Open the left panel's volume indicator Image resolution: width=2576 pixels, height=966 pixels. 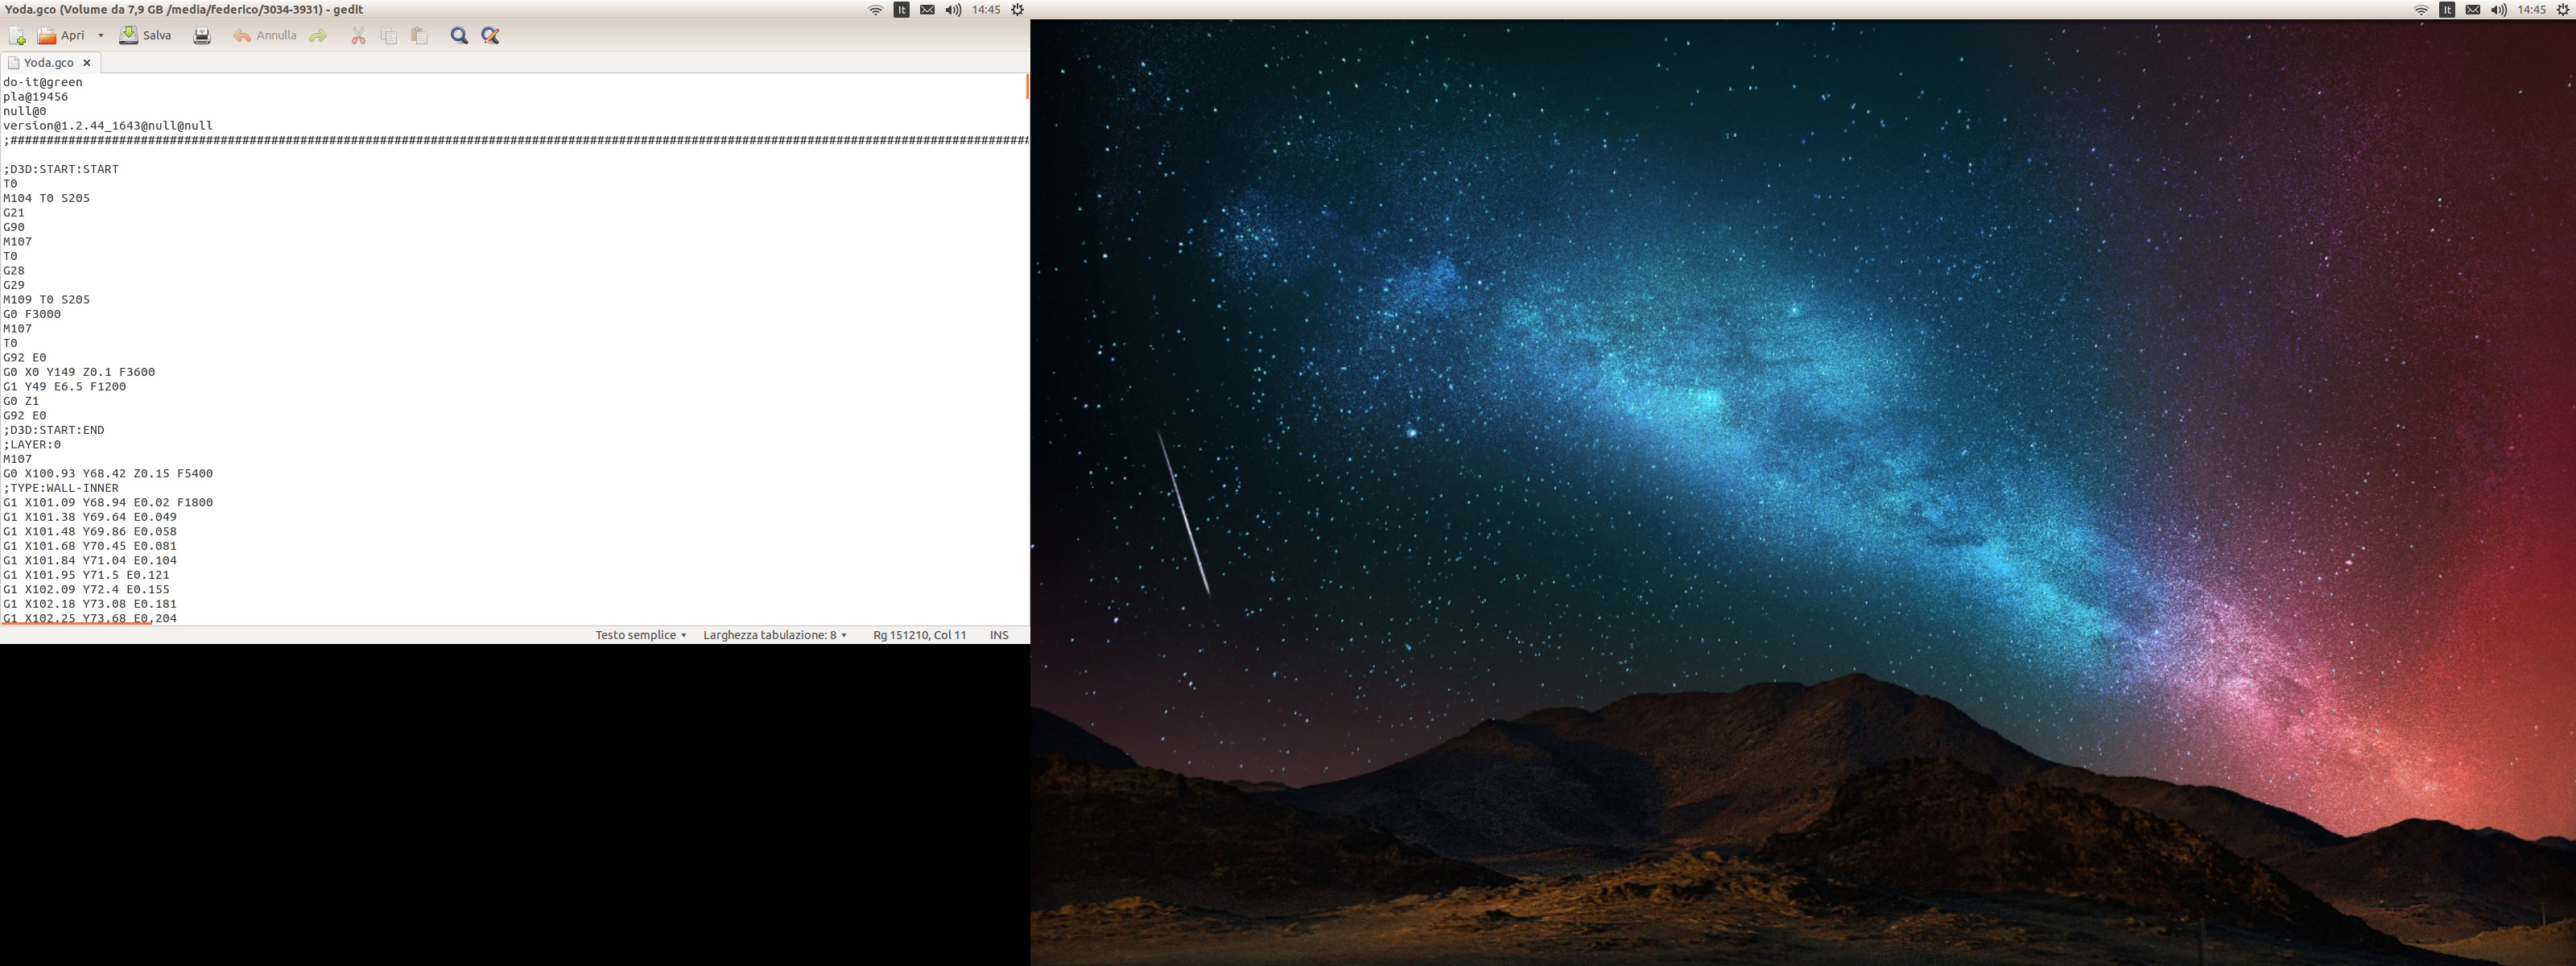[953, 10]
